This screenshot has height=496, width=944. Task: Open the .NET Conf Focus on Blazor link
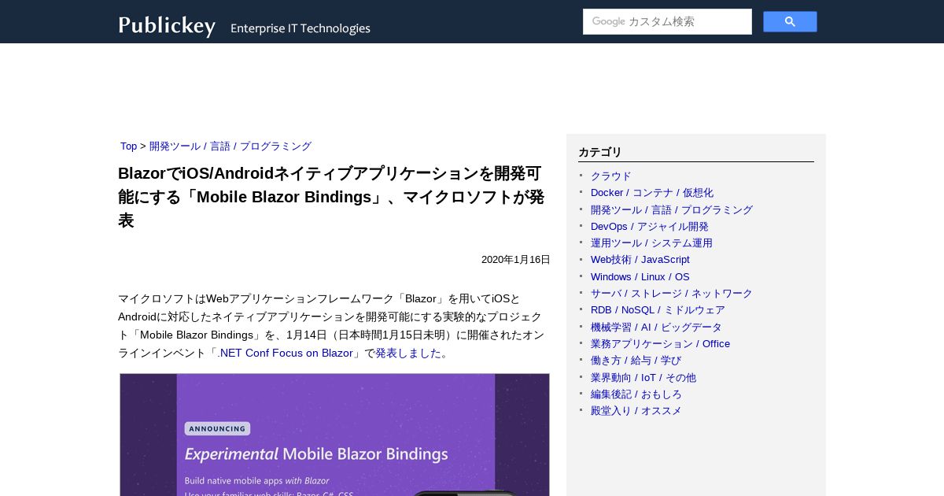tap(285, 353)
